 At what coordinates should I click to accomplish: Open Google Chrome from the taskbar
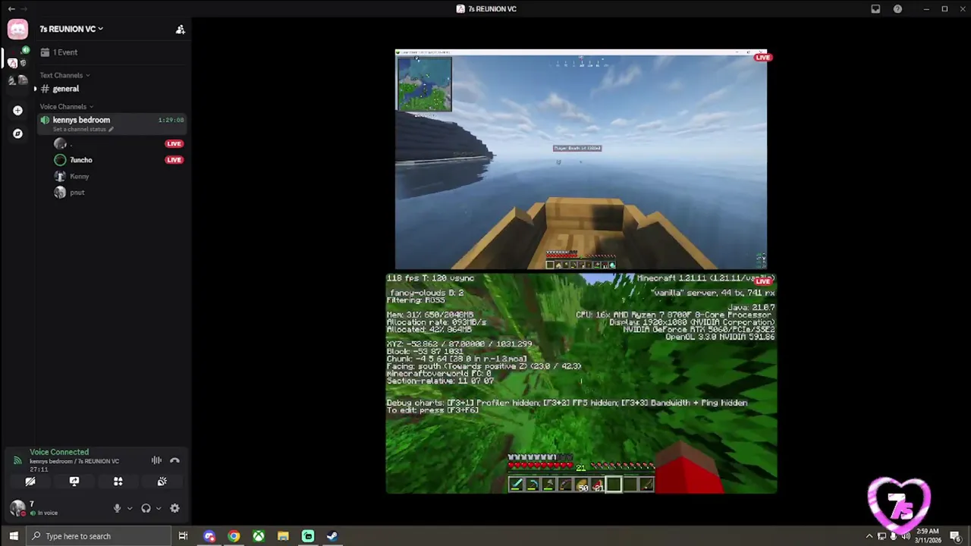(234, 536)
